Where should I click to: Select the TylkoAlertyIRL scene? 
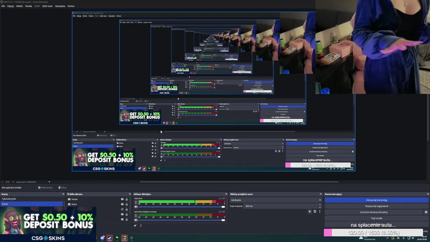pyautogui.click(x=32, y=199)
